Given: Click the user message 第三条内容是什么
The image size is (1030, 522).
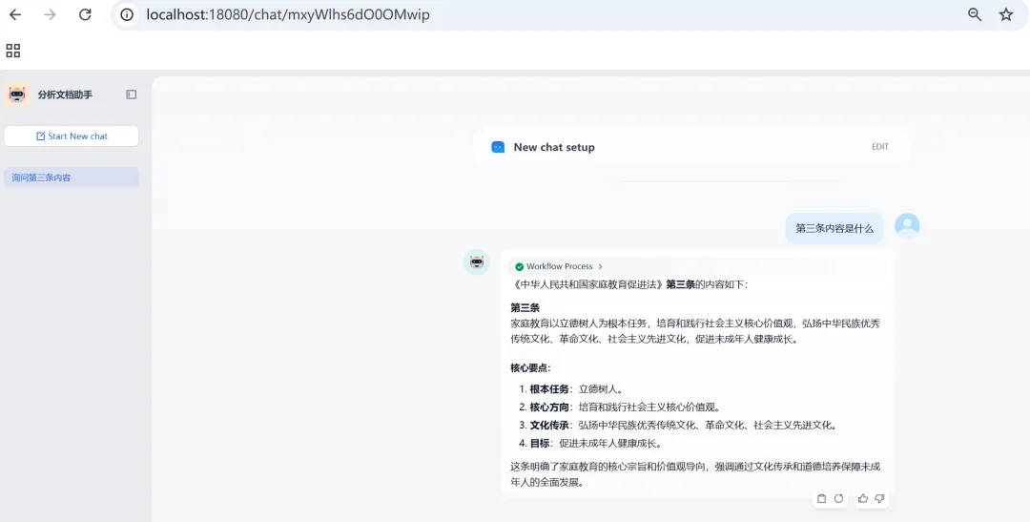Looking at the screenshot, I should tap(834, 229).
